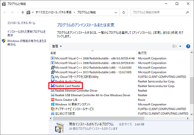Click the horizontal scrollbar thumb
Viewport: 194px width, 135px height.
click(x=99, y=118)
